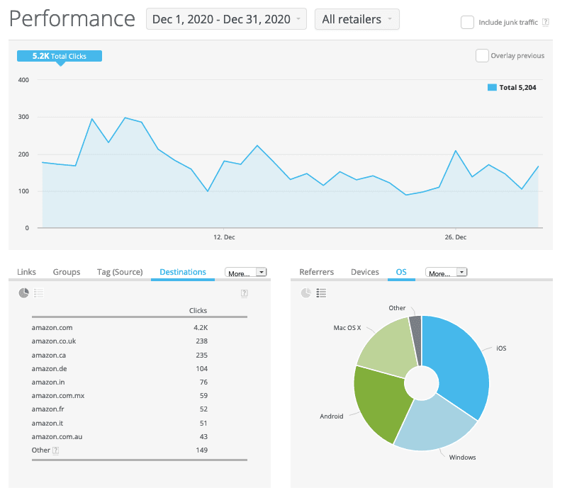572x500 pixels.
Task: Check the Overlay previous box
Action: coord(482,55)
